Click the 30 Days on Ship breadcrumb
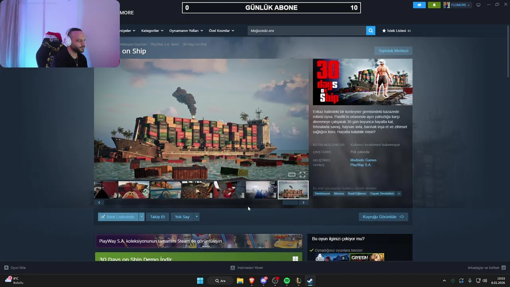The height and width of the screenshot is (287, 510). pos(194,44)
